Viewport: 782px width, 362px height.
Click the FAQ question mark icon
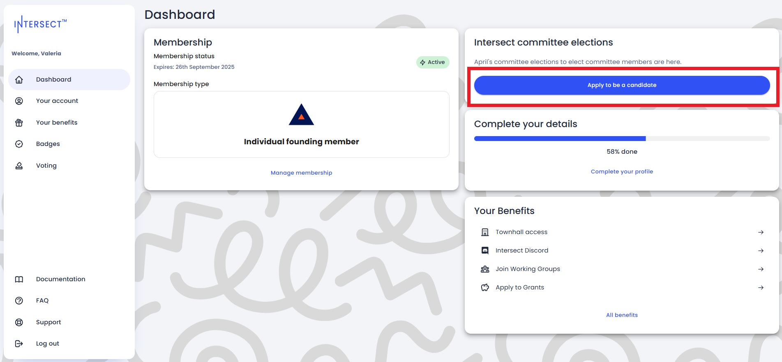pos(19,301)
